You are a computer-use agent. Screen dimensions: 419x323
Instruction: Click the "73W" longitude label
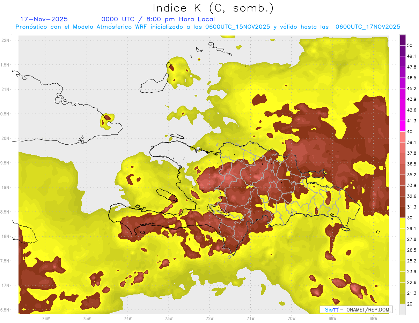(169, 318)
